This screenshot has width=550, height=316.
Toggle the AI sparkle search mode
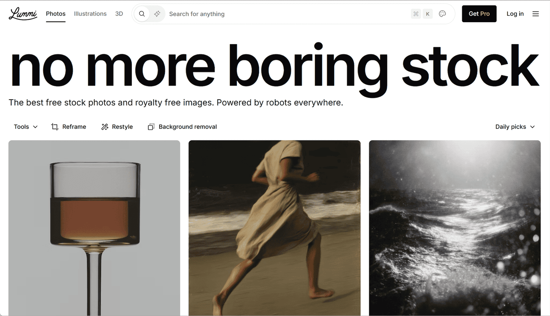click(157, 14)
